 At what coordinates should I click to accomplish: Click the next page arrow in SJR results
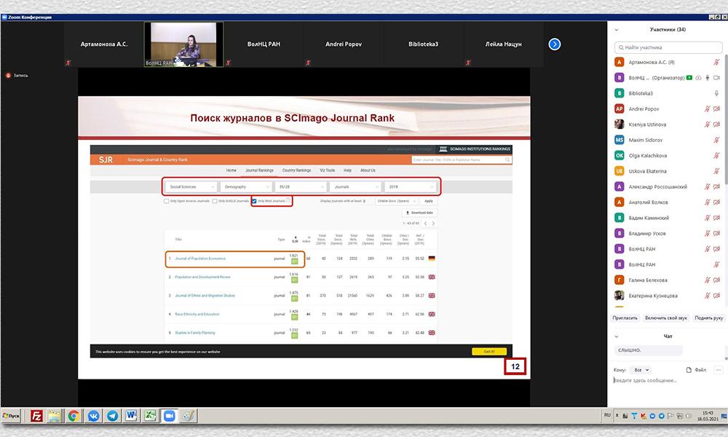click(x=433, y=224)
